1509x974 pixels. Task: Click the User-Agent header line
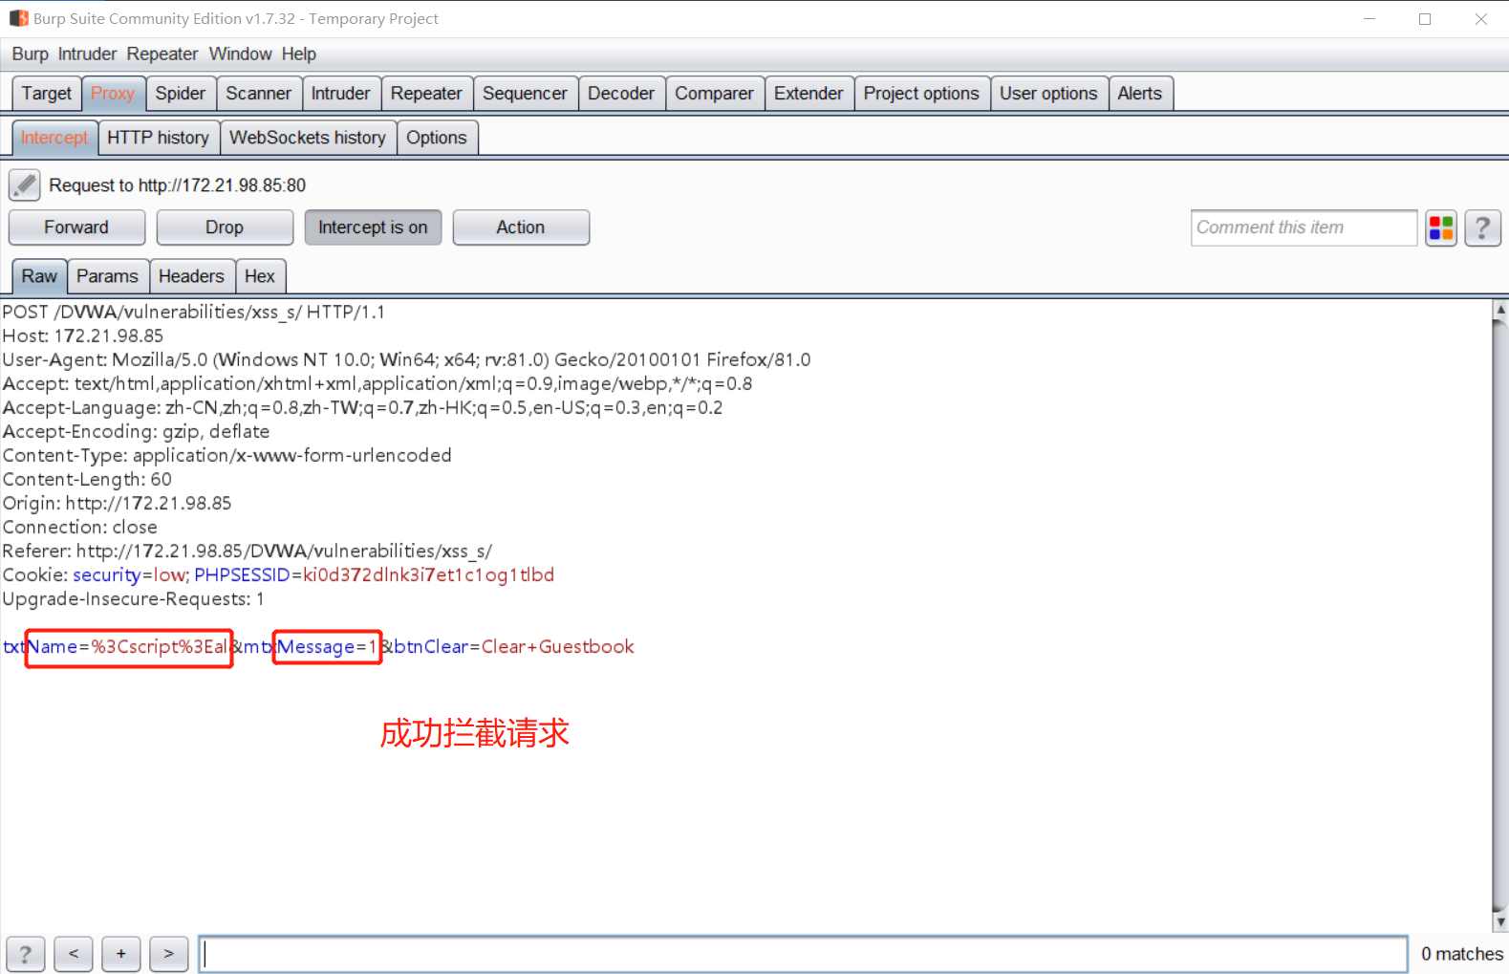(406, 359)
